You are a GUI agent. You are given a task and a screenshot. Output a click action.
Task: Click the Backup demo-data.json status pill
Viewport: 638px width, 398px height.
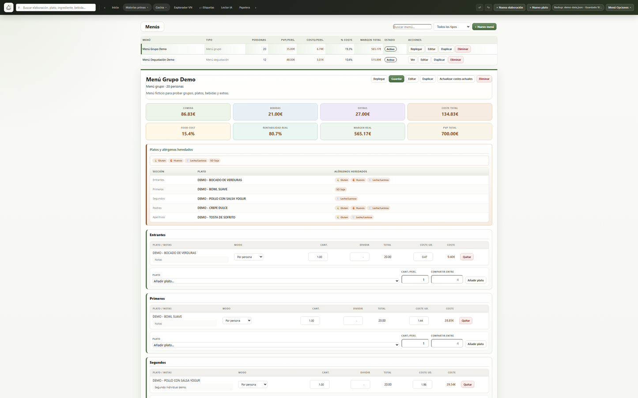coord(578,7)
